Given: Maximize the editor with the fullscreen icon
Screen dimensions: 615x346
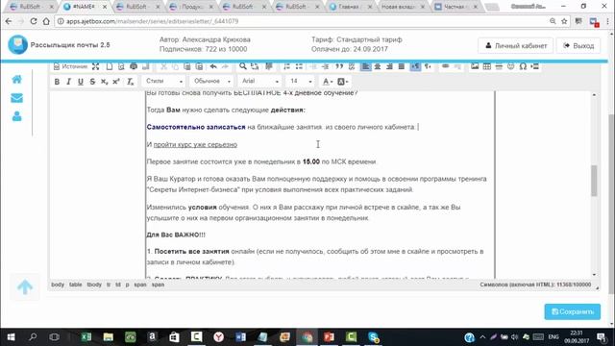Looking at the screenshot, I should coord(96,66).
